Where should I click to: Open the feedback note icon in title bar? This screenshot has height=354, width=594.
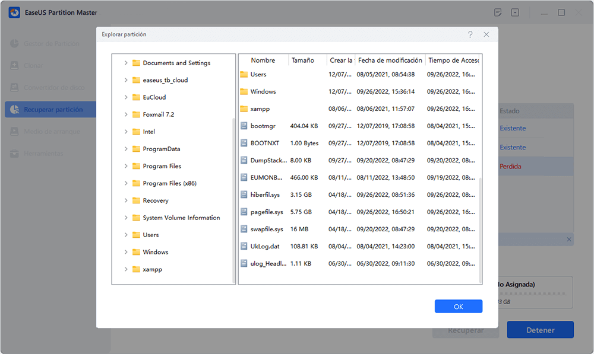tap(498, 12)
